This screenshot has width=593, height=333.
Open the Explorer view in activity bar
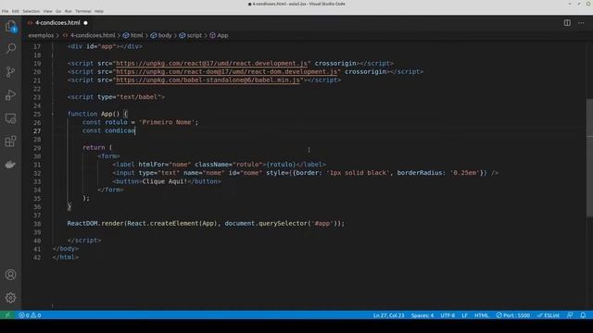pos(10,26)
